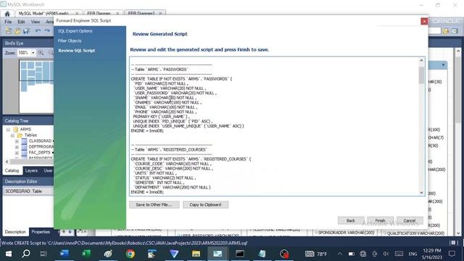Image resolution: width=464 pixels, height=261 pixels.
Task: Click the speaker volume tray icon
Action: (386, 254)
